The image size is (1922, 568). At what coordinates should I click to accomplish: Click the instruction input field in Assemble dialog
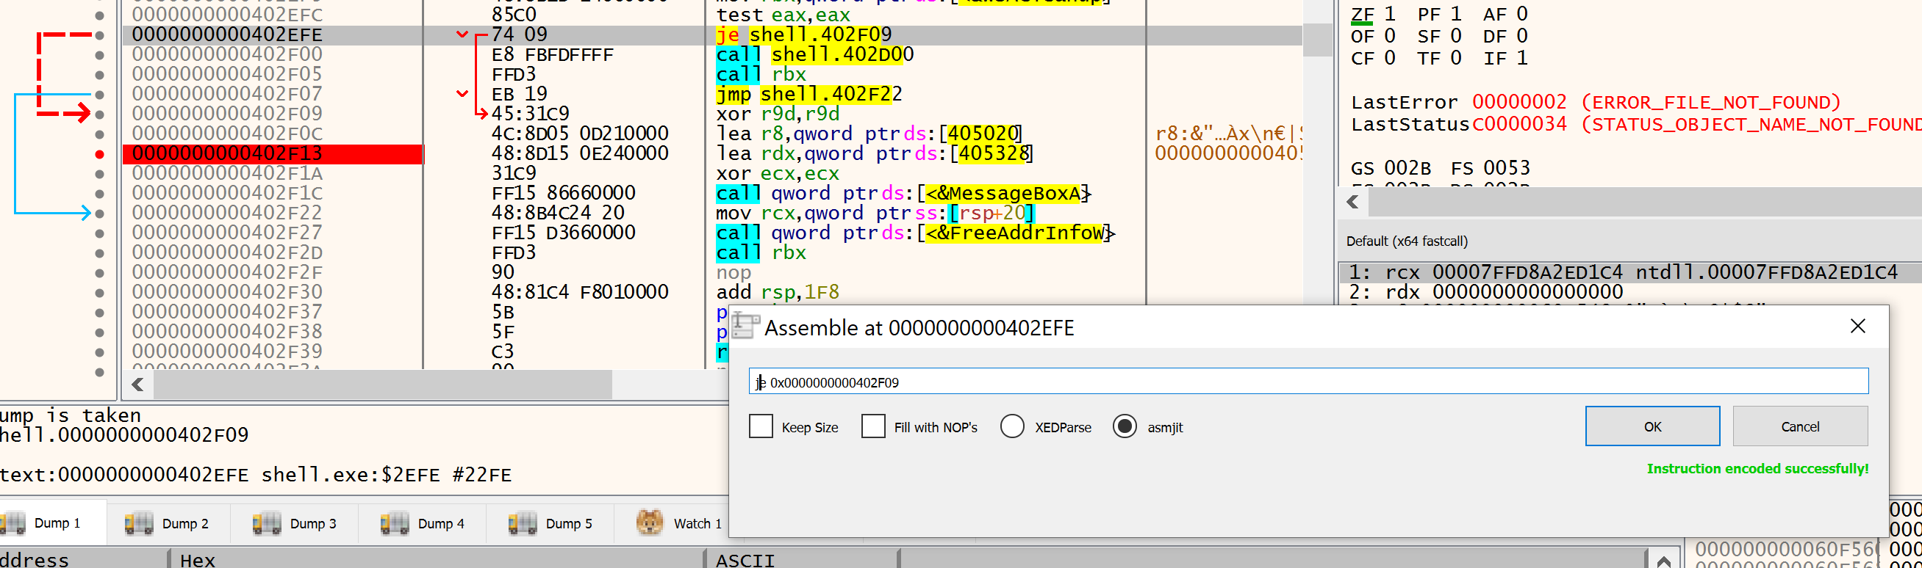(x=1308, y=382)
